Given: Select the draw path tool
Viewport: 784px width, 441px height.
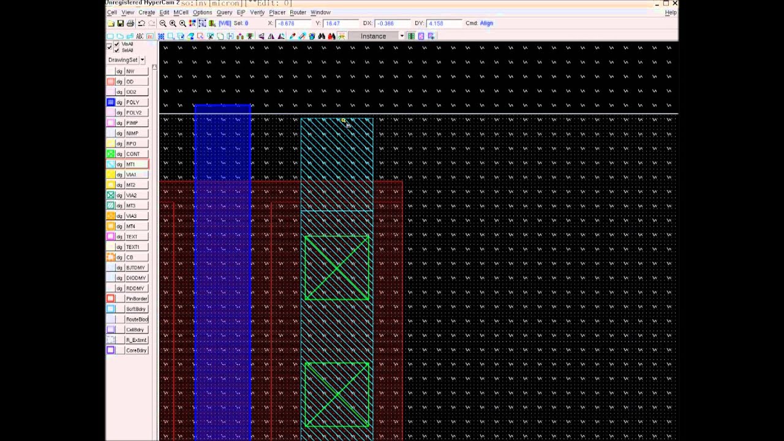Looking at the screenshot, I should click(x=130, y=36).
